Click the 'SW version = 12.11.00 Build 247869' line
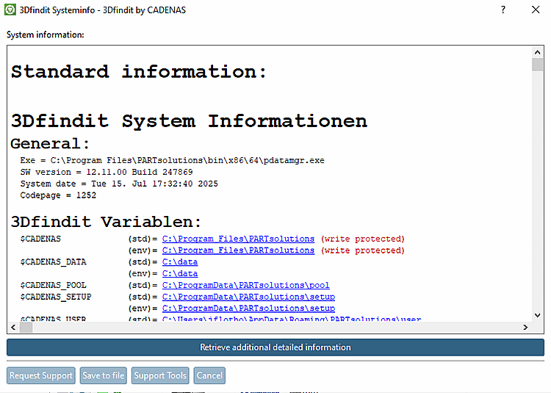 coord(107,172)
